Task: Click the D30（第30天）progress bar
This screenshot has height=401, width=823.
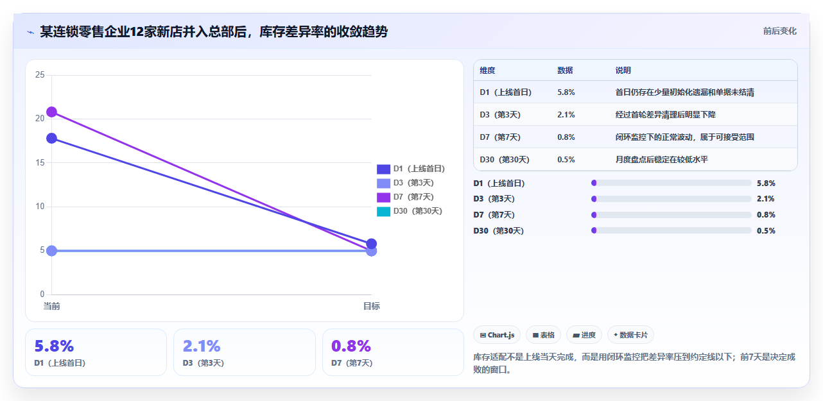Action: [x=671, y=230]
